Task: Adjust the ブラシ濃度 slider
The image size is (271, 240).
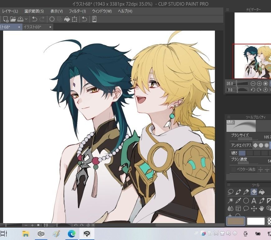Action: point(248,163)
